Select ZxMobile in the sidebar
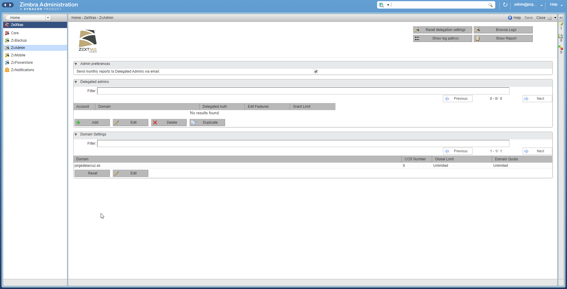 35,55
